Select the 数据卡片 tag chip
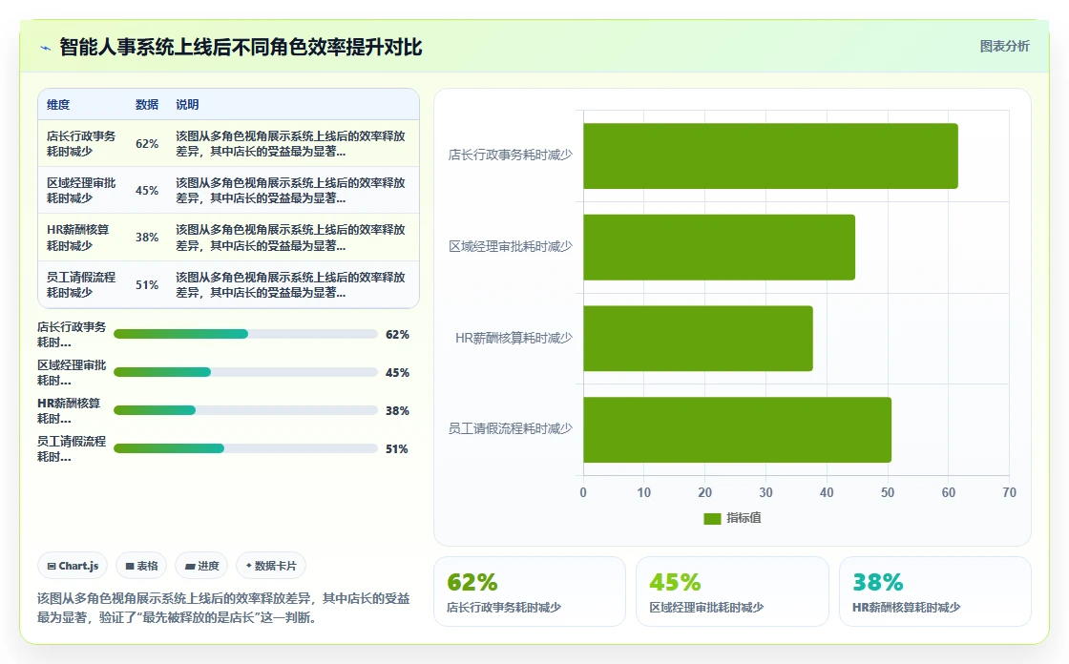Screen dimensions: 1069x664 tap(271, 566)
